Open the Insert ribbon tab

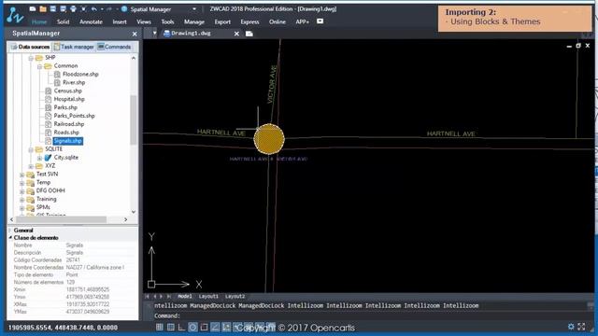[120, 21]
